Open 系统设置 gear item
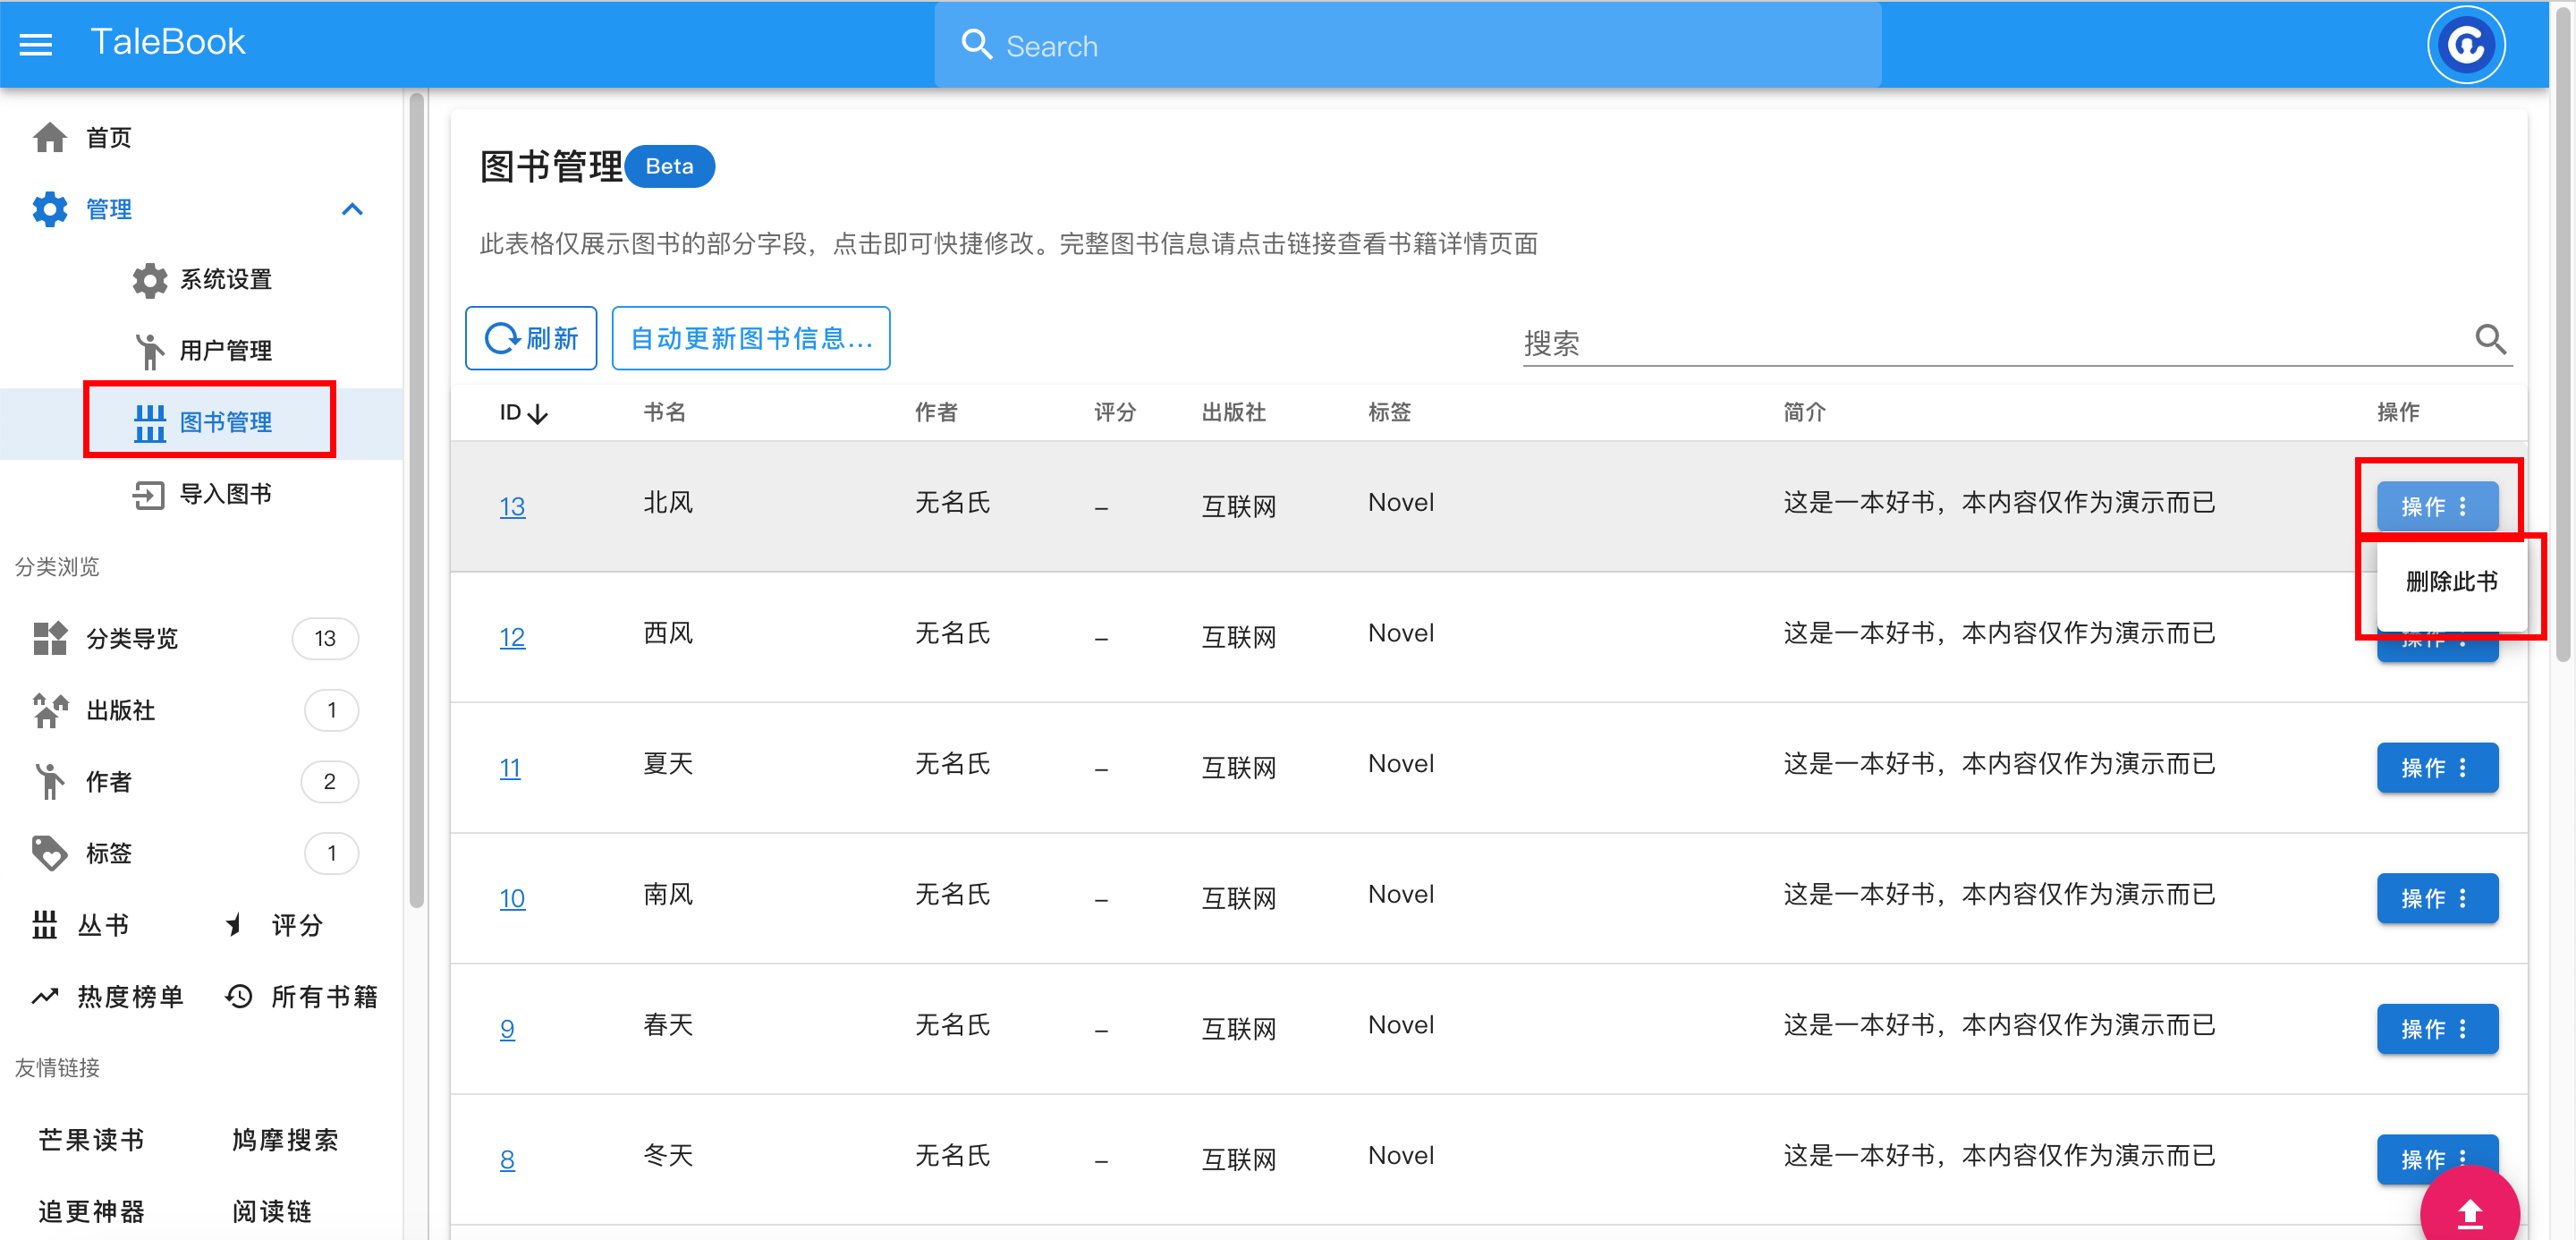Image resolution: width=2576 pixels, height=1240 pixels. (x=203, y=280)
